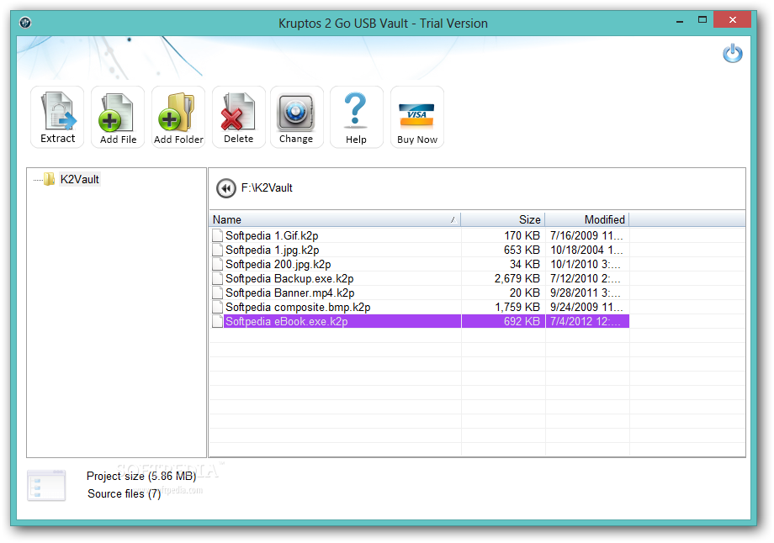Click the 170 KB size cell

tap(503, 235)
